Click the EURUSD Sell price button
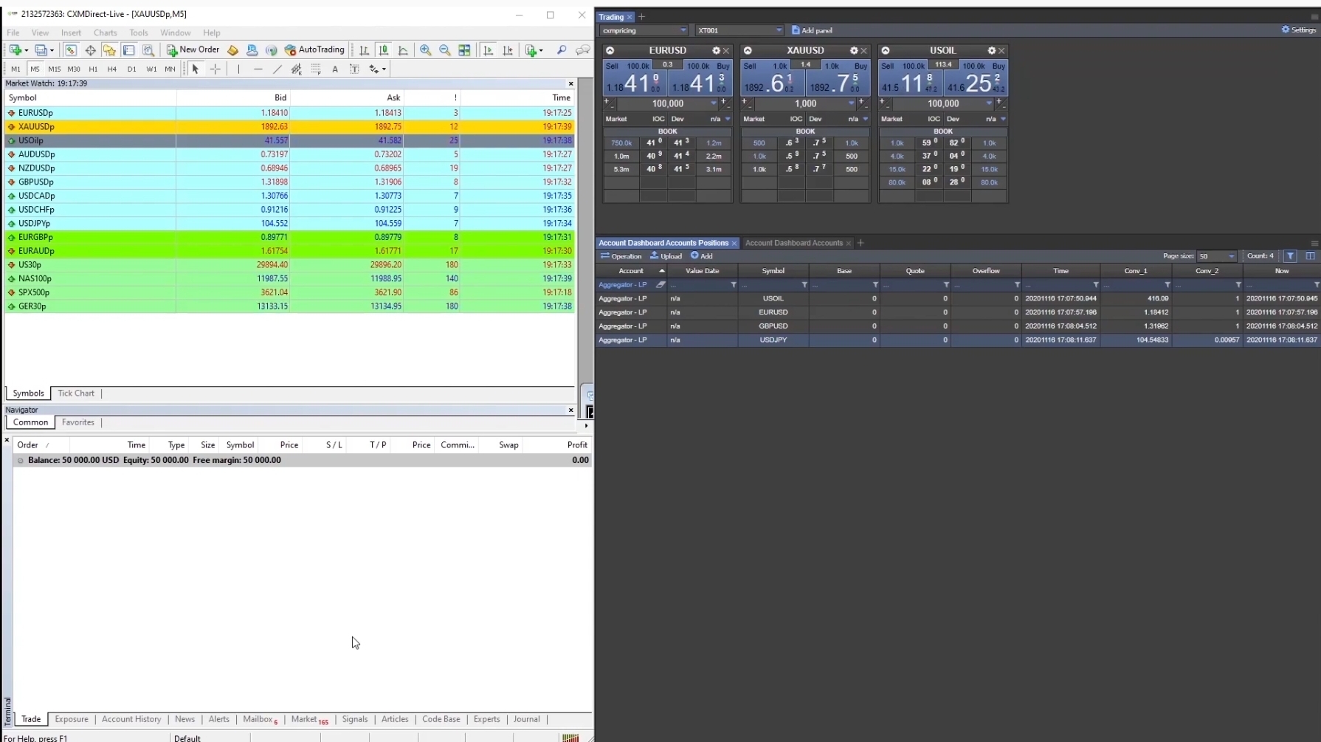Viewport: 1321px width, 742px height. point(633,80)
